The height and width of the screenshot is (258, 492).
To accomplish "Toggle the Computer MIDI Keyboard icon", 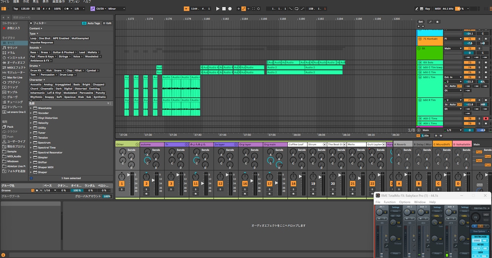I will coord(421,8).
